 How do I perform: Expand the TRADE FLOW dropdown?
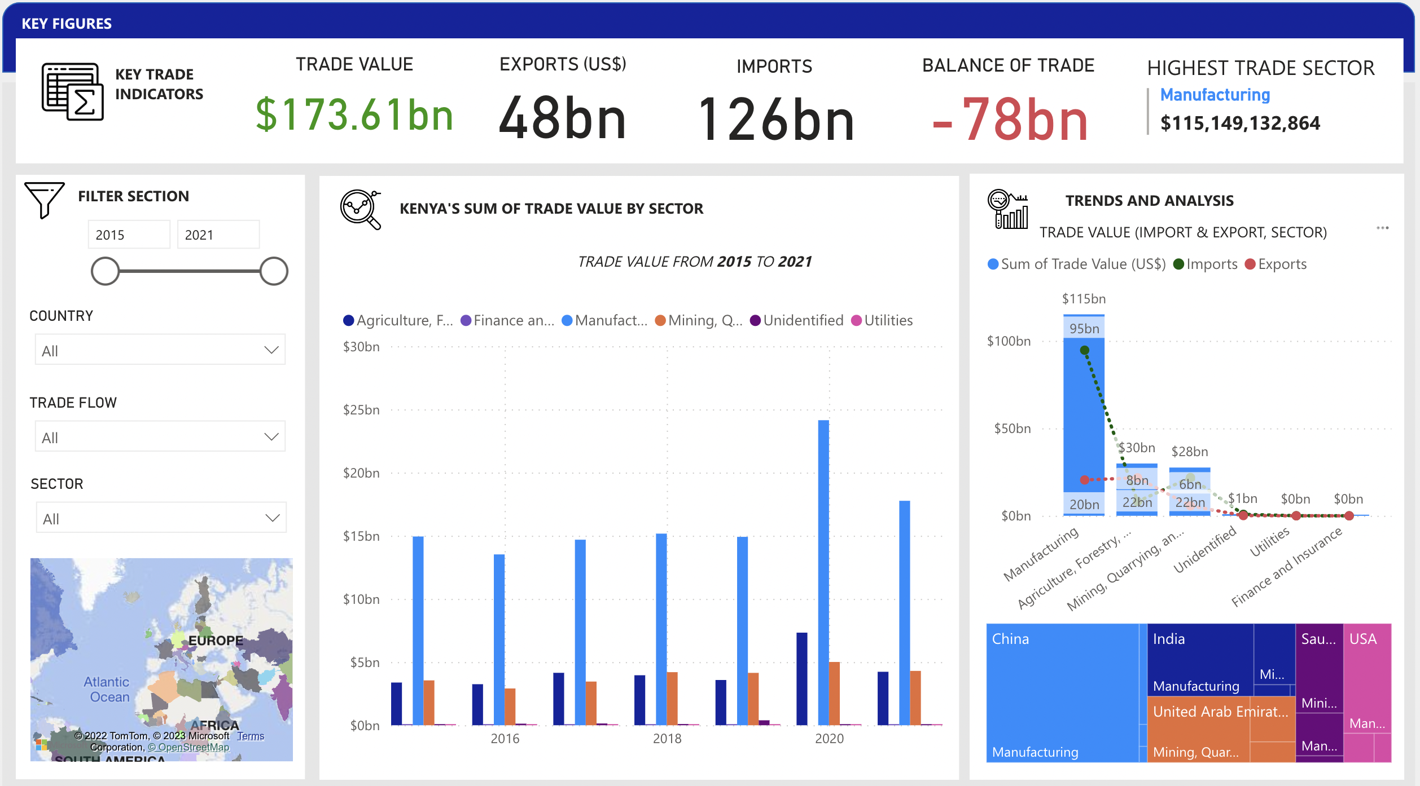click(x=160, y=437)
